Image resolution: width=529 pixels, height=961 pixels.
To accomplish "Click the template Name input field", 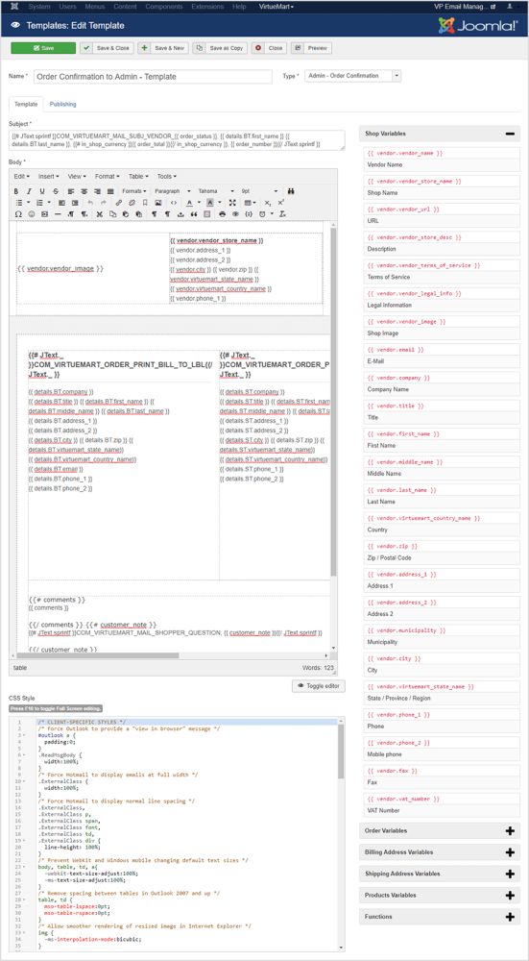I will [x=153, y=77].
